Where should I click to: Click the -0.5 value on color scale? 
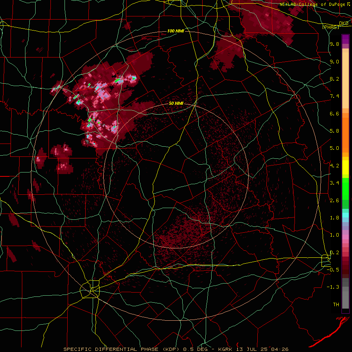pyautogui.click(x=333, y=270)
